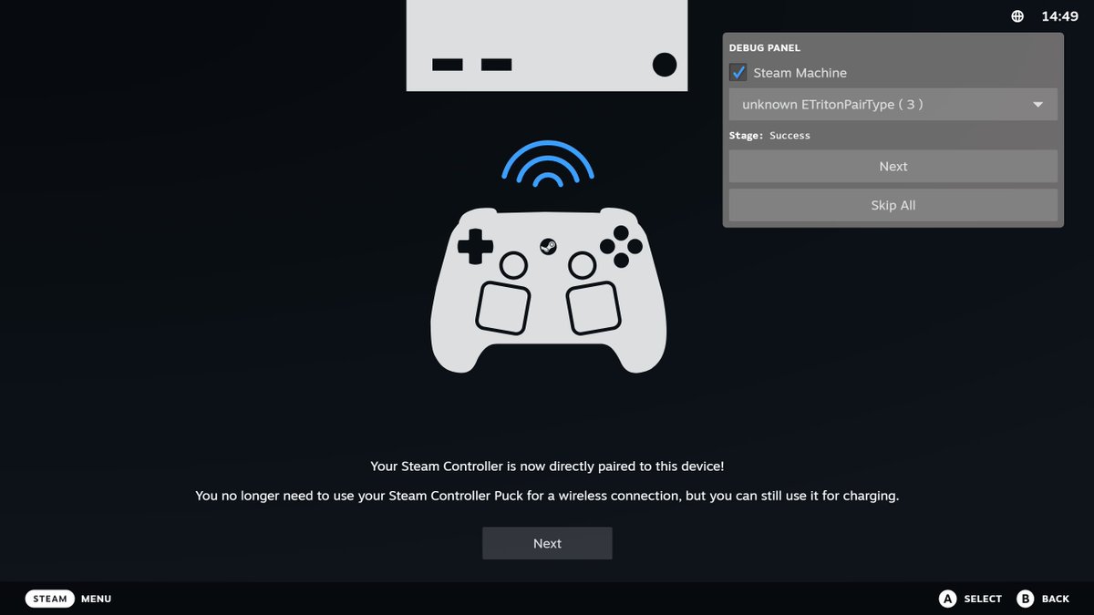
Task: Click the DEBUG PANEL heading
Action: (x=764, y=47)
